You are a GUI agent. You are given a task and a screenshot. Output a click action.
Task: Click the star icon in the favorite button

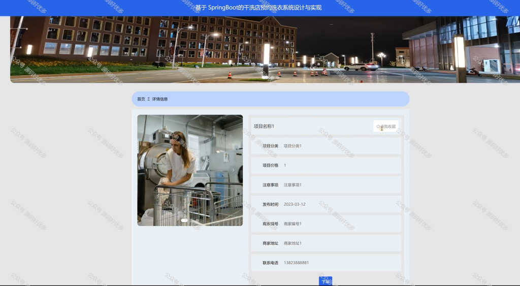[378, 126]
